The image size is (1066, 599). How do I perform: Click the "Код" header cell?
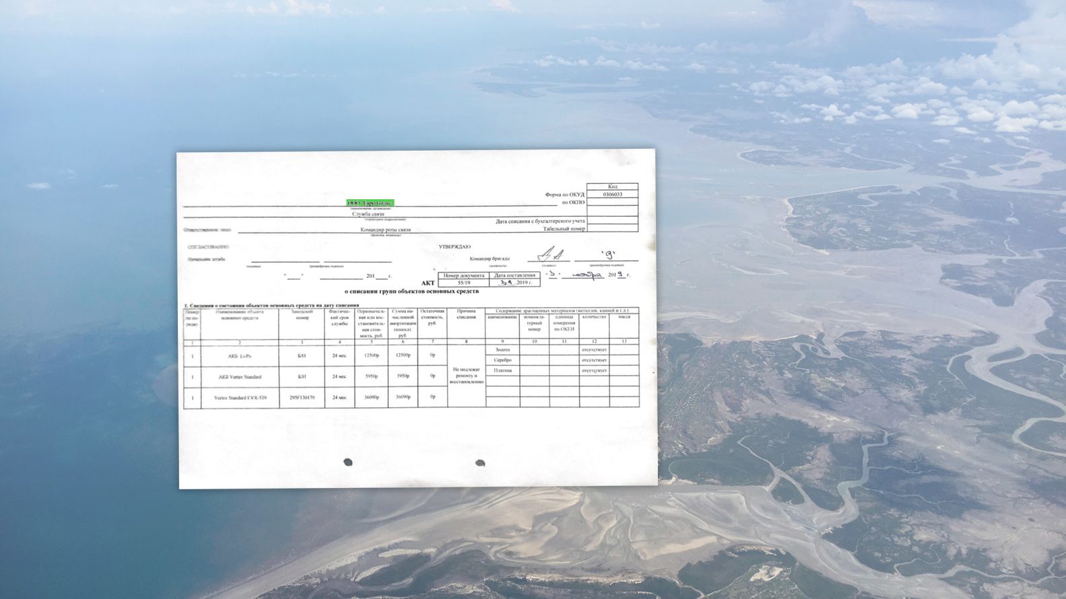click(612, 186)
